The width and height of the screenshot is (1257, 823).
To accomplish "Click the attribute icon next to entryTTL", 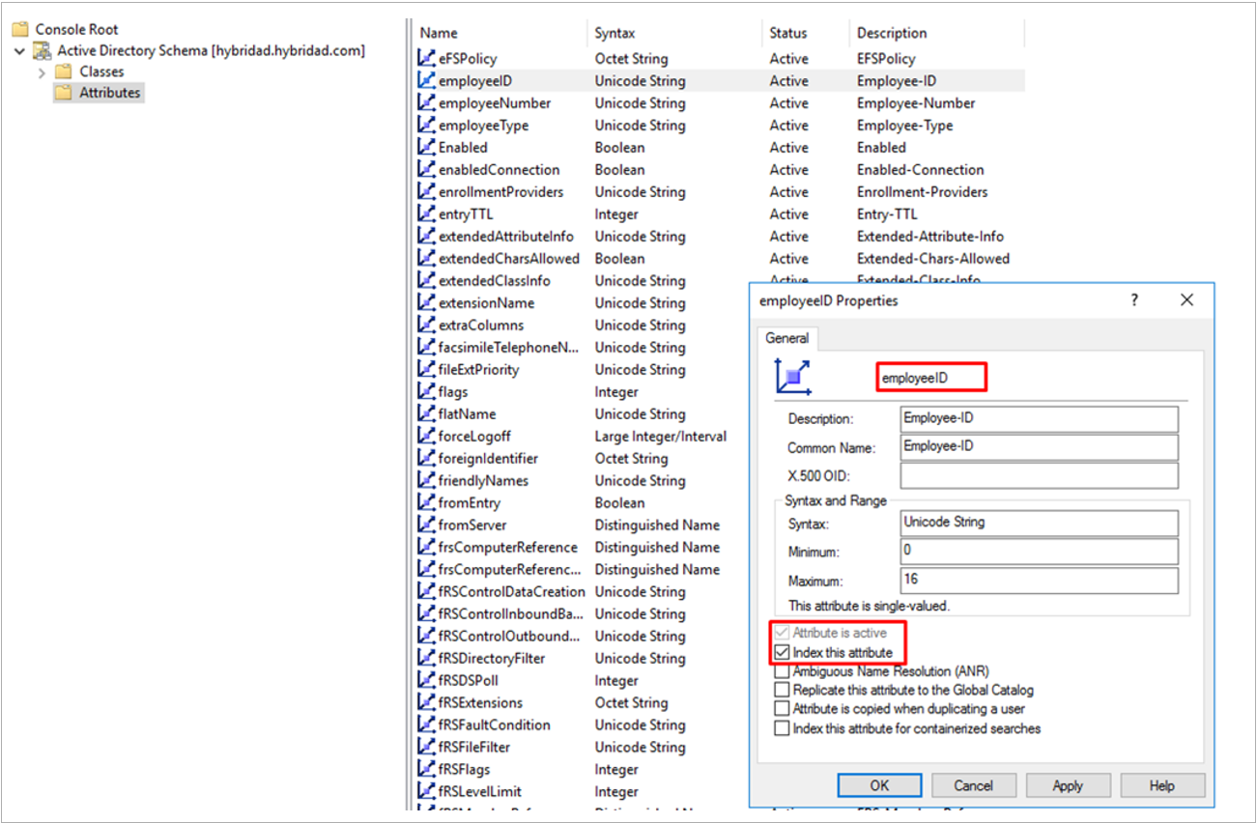I will point(426,213).
